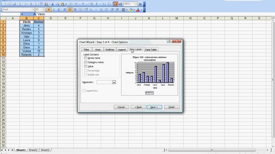Open the Sheet3 worksheet tab
Viewport: 275px width, 154px height.
pos(45,150)
